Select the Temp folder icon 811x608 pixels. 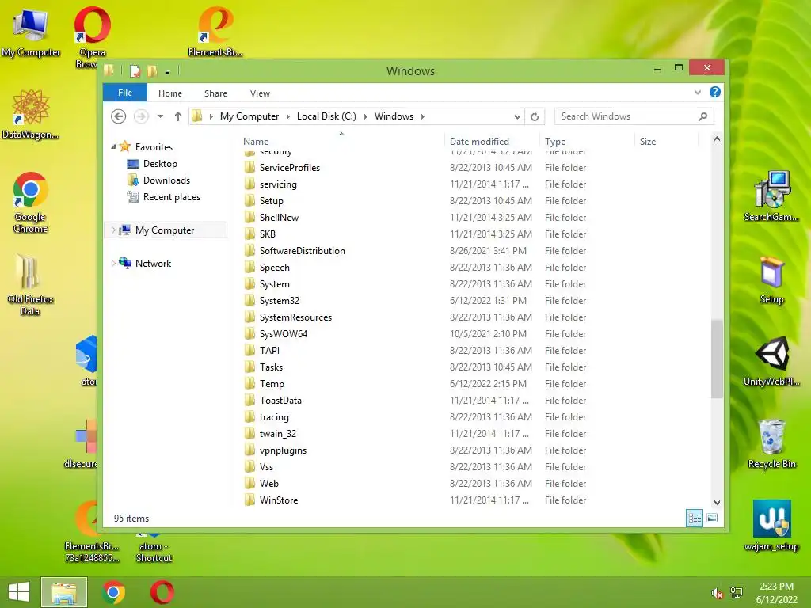click(x=249, y=384)
